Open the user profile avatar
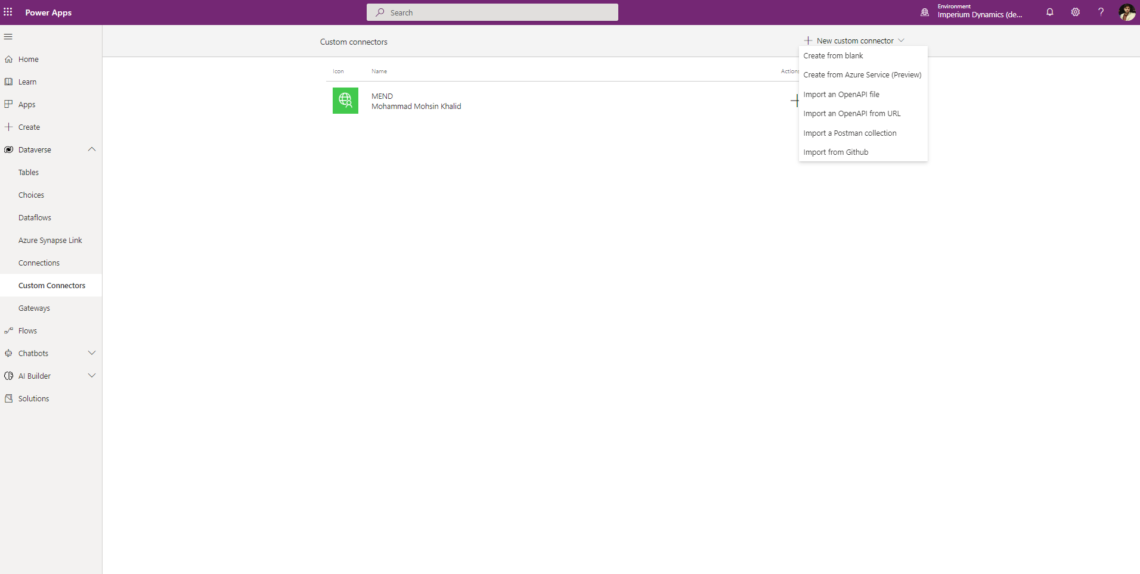The width and height of the screenshot is (1140, 574). point(1126,13)
